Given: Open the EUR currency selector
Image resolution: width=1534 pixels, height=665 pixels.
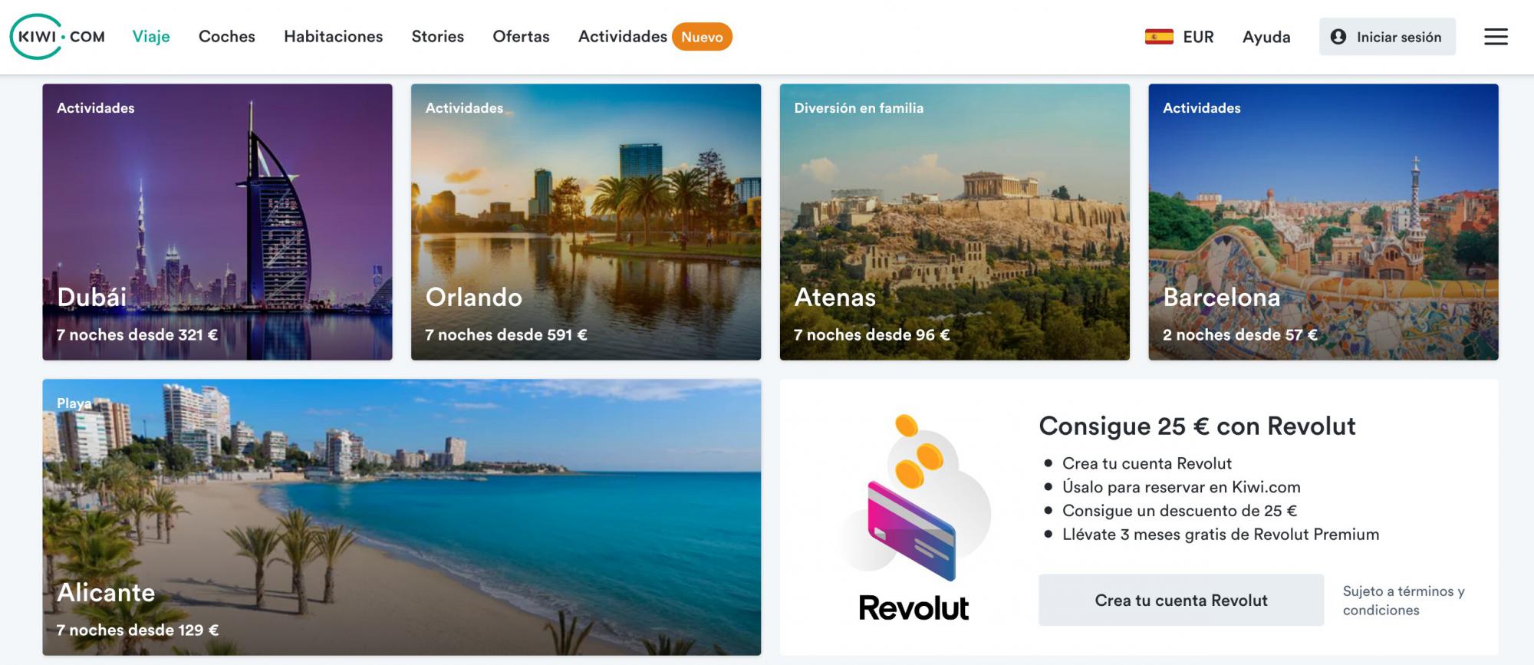Looking at the screenshot, I should click(x=1198, y=37).
